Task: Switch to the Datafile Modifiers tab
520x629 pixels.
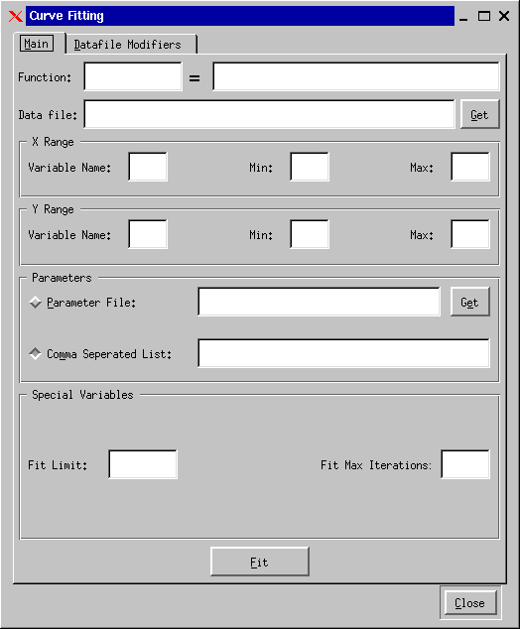Action: (x=128, y=44)
